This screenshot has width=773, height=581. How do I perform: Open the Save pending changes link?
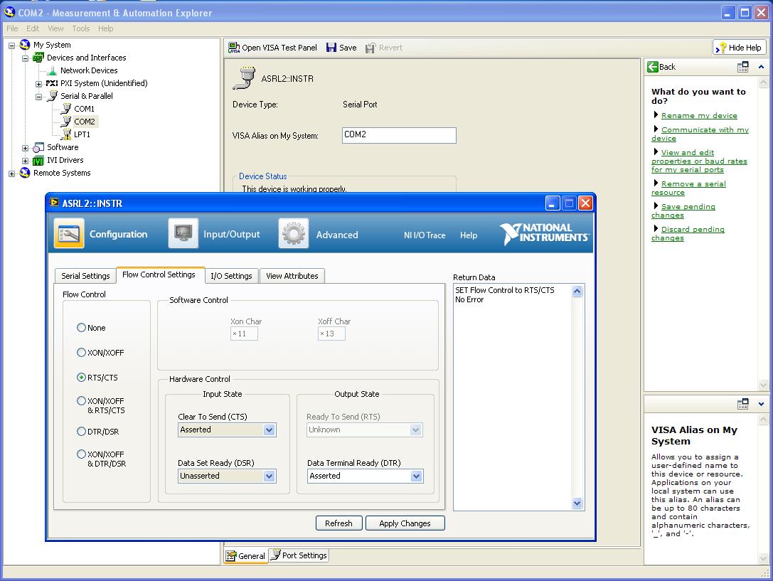point(683,210)
